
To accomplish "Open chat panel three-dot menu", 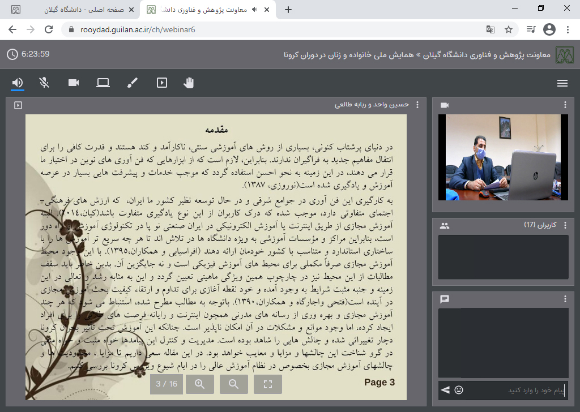I will (565, 299).
